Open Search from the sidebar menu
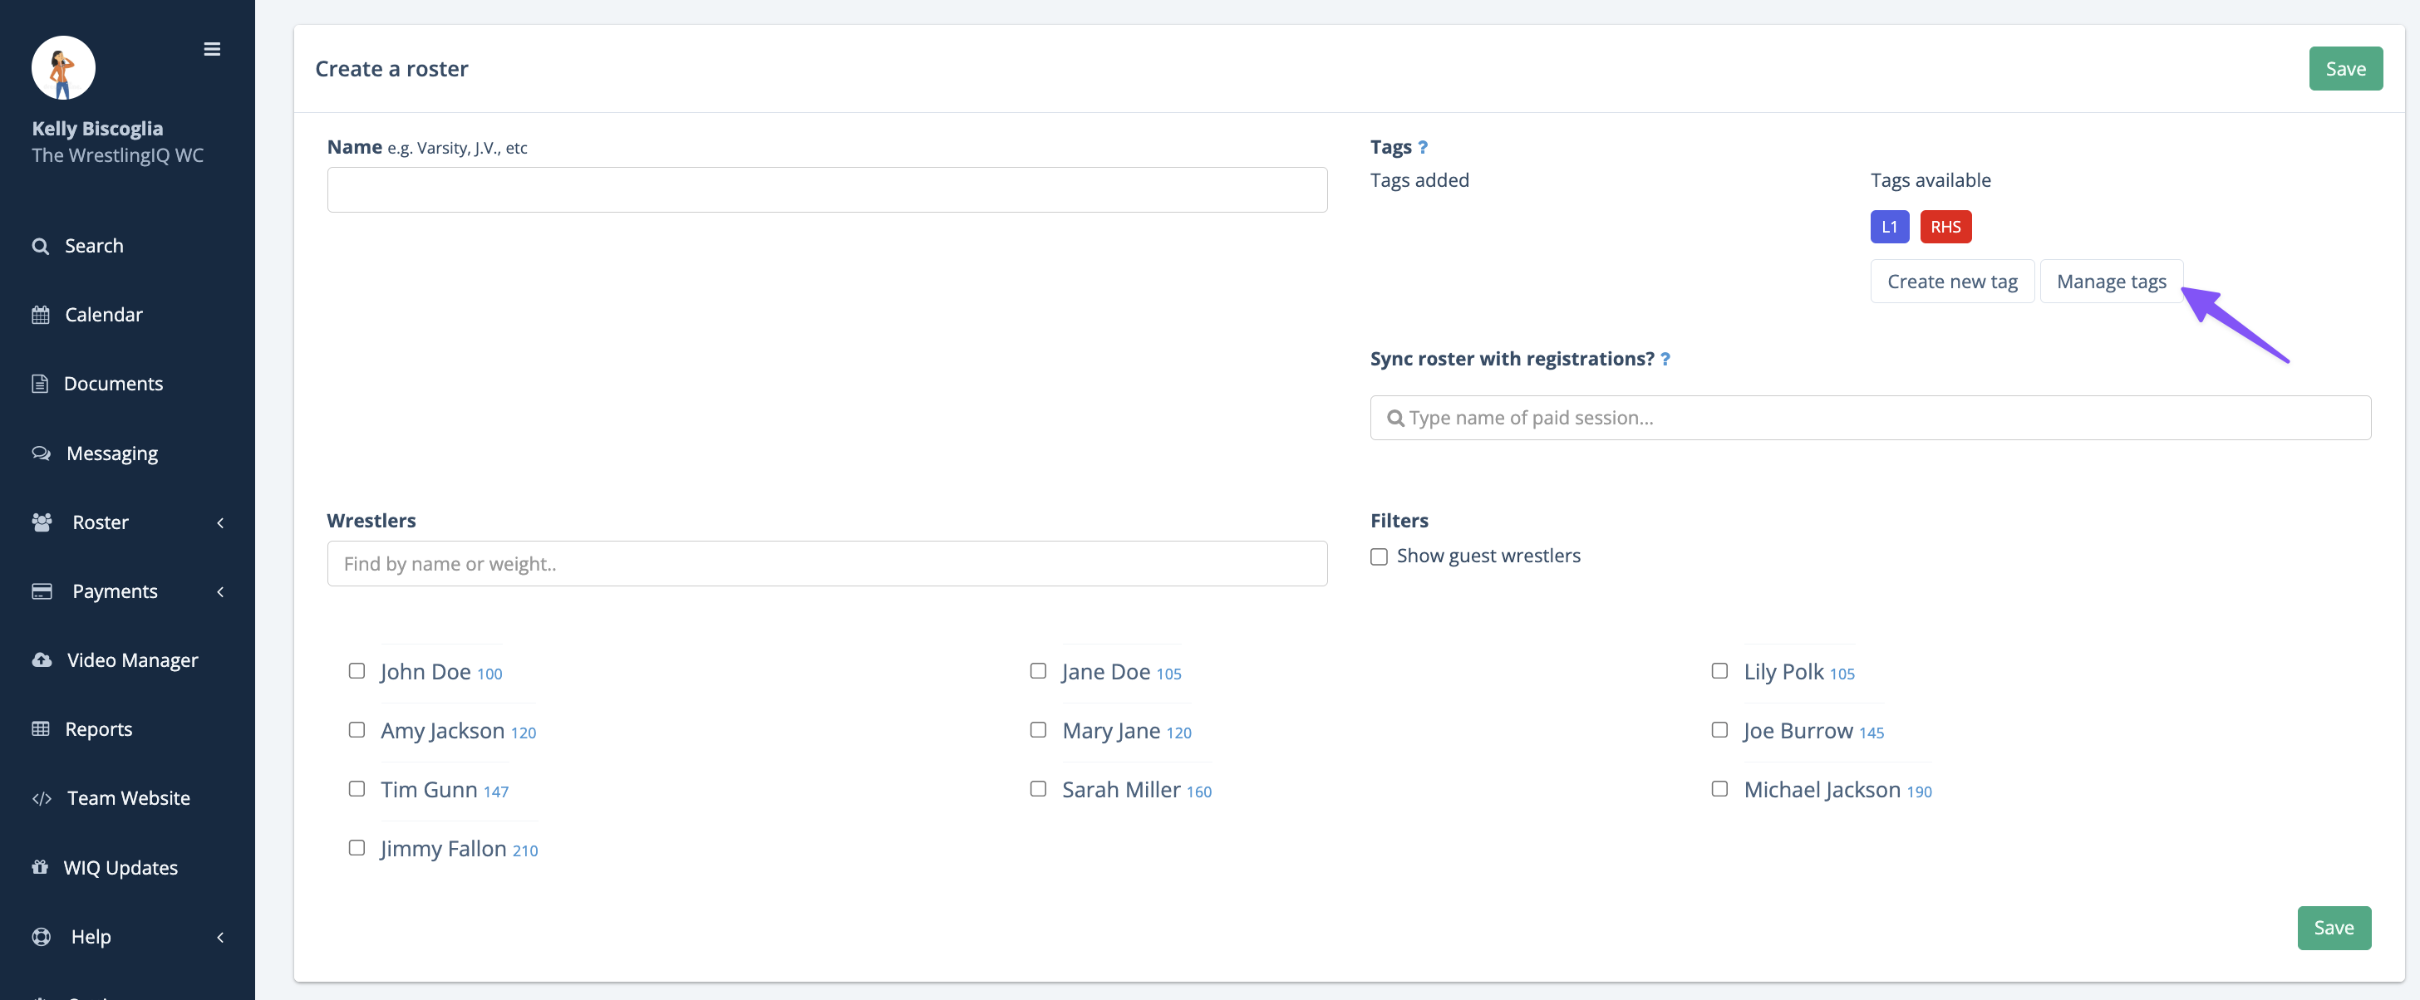 coord(94,246)
